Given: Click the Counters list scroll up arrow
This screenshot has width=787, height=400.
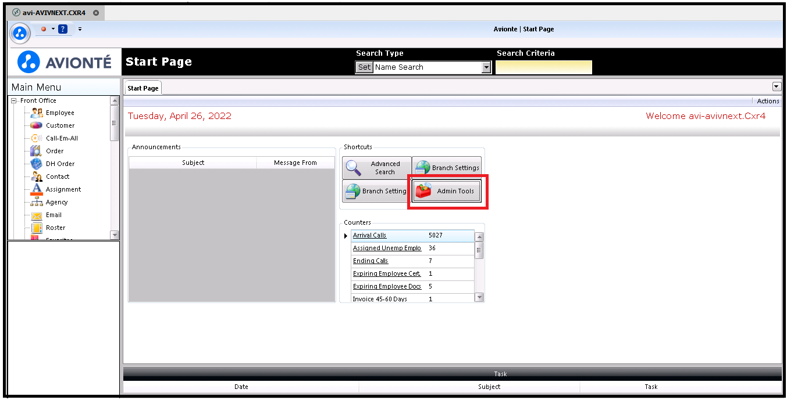Looking at the screenshot, I should (x=479, y=237).
